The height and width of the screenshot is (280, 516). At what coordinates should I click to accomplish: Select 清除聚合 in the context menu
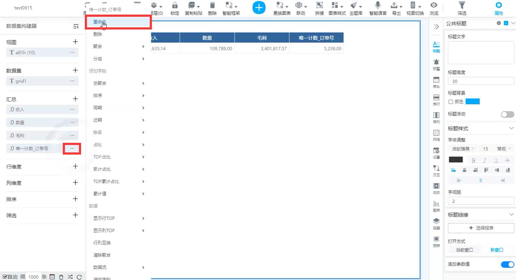[x=118, y=255]
